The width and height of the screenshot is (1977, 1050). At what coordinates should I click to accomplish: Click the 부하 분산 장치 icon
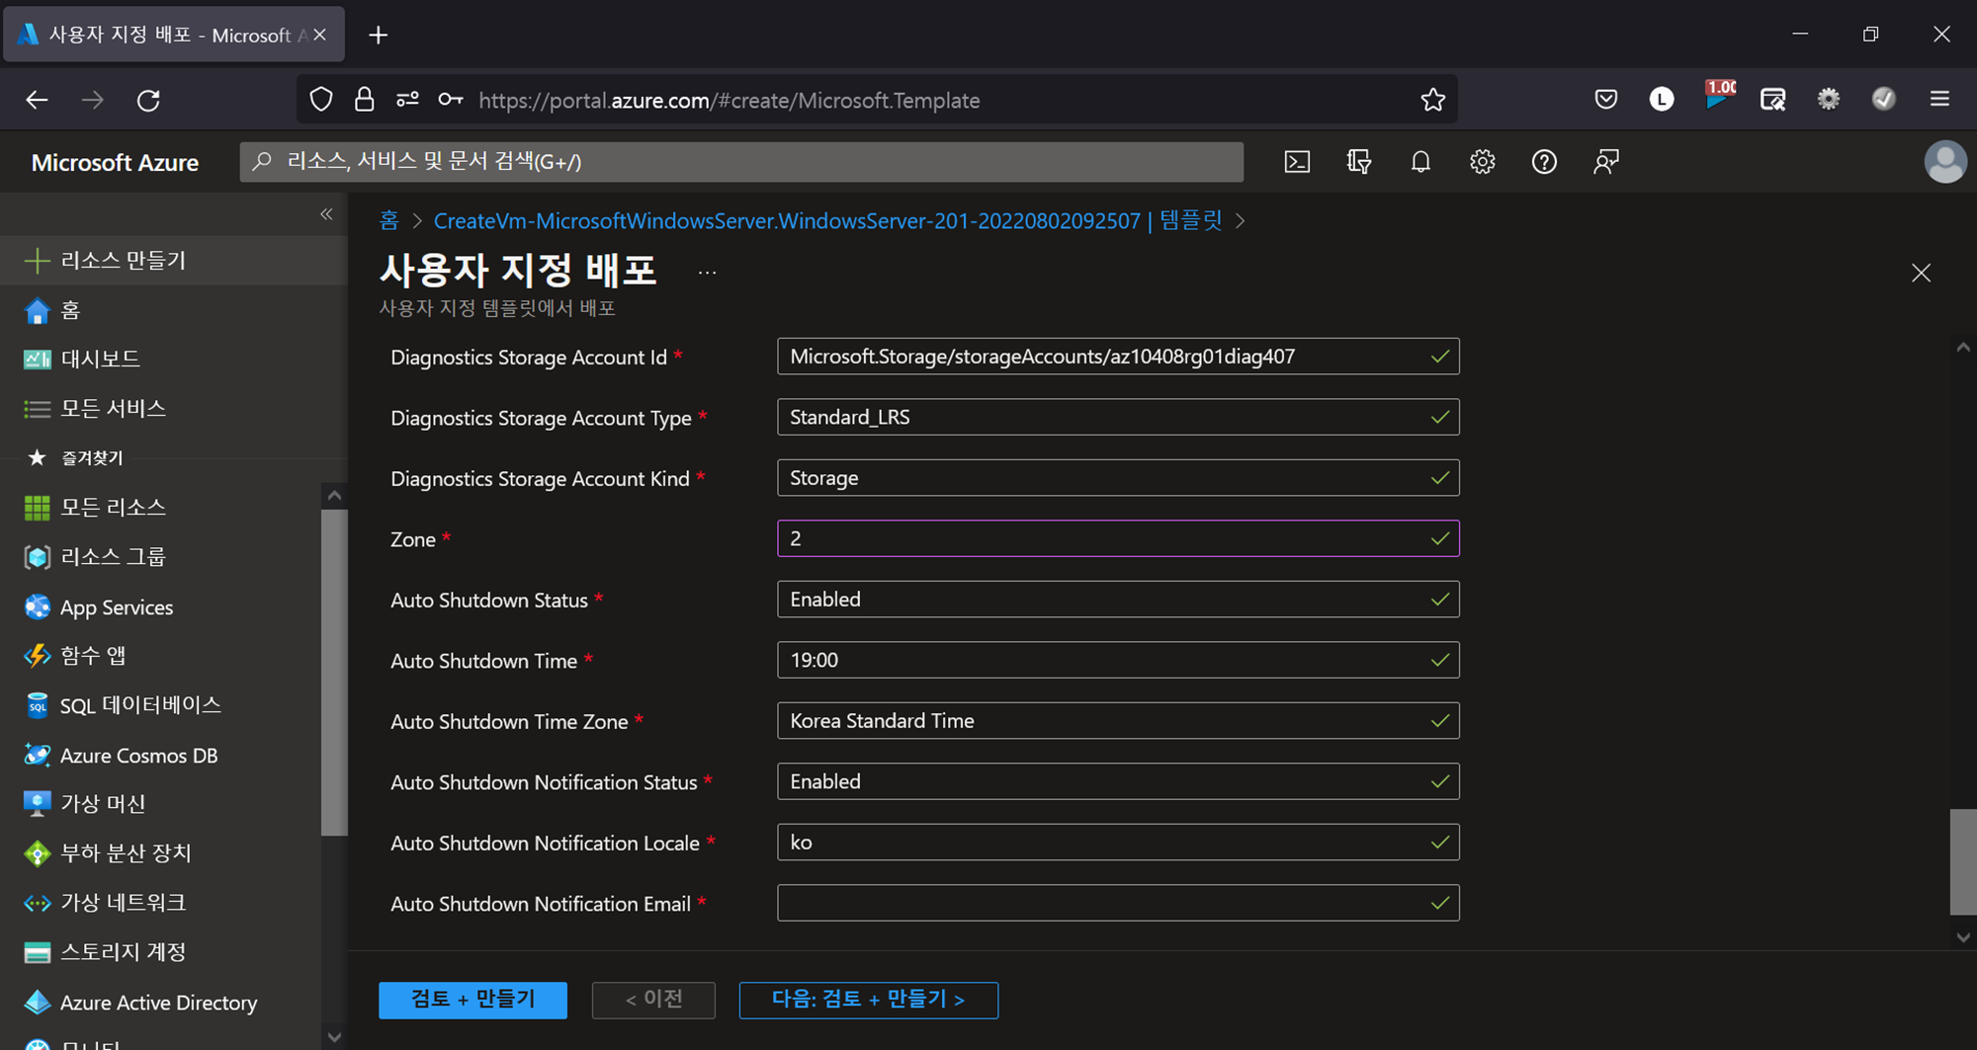click(37, 853)
